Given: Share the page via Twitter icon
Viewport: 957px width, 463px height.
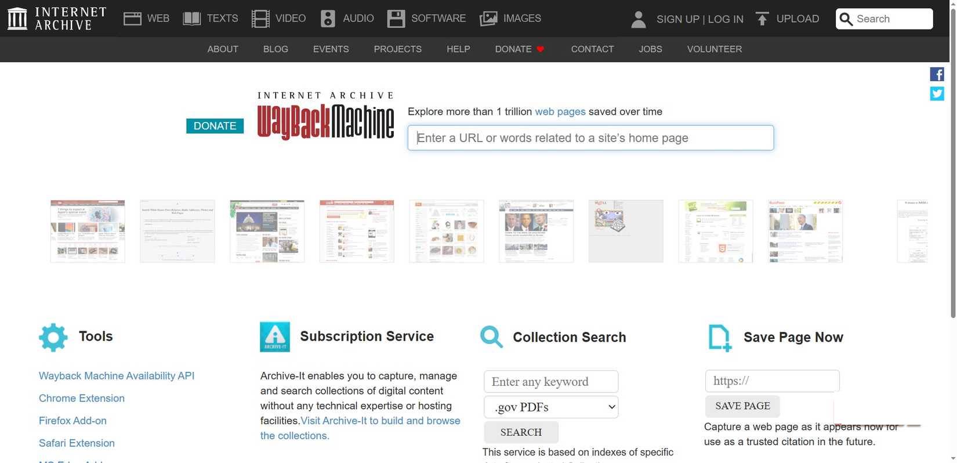Looking at the screenshot, I should point(937,93).
